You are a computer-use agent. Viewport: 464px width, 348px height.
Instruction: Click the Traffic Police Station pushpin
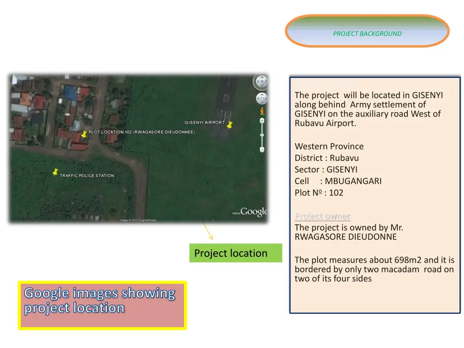[x=55, y=172]
